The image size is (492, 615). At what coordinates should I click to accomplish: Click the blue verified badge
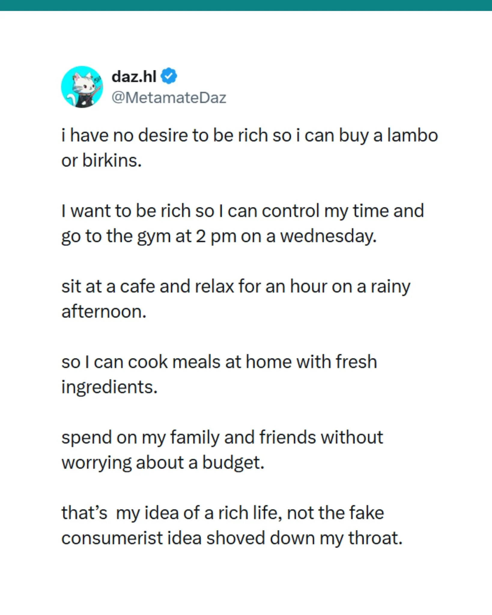pos(169,76)
